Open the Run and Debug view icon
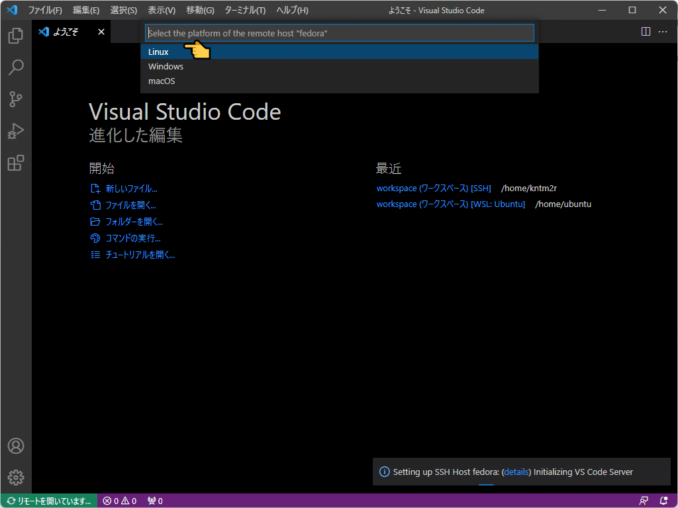This screenshot has width=678, height=508. [x=16, y=132]
